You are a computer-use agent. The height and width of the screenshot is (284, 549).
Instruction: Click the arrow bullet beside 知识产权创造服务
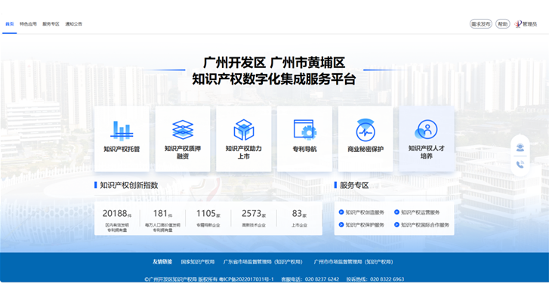pos(341,212)
